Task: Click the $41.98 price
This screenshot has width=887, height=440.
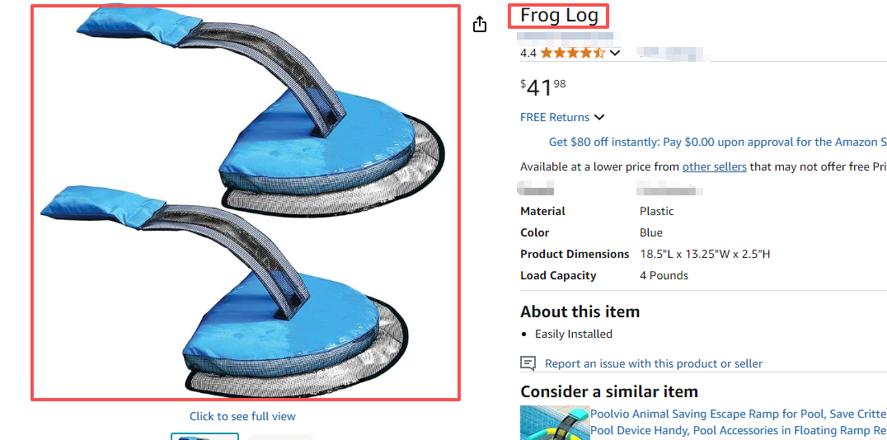Action: click(x=543, y=87)
